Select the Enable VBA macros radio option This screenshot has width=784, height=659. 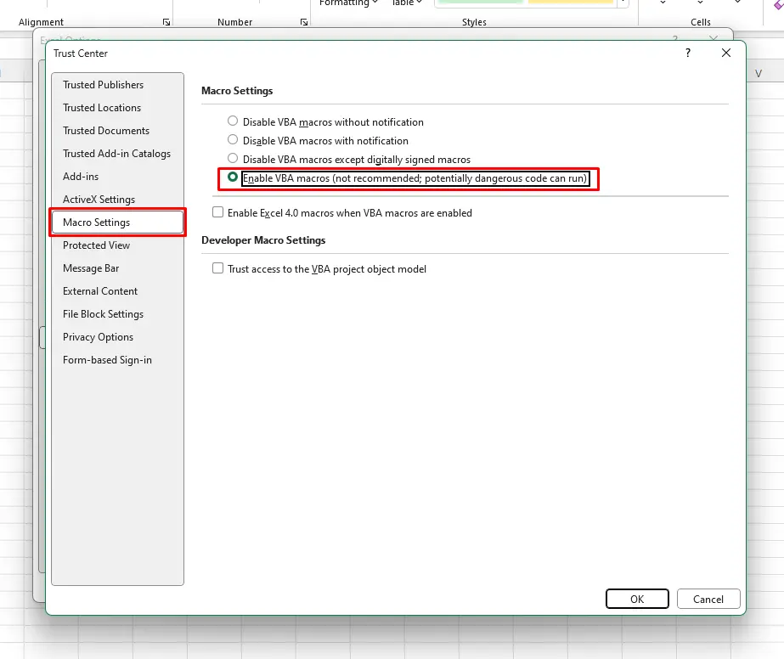tap(233, 178)
